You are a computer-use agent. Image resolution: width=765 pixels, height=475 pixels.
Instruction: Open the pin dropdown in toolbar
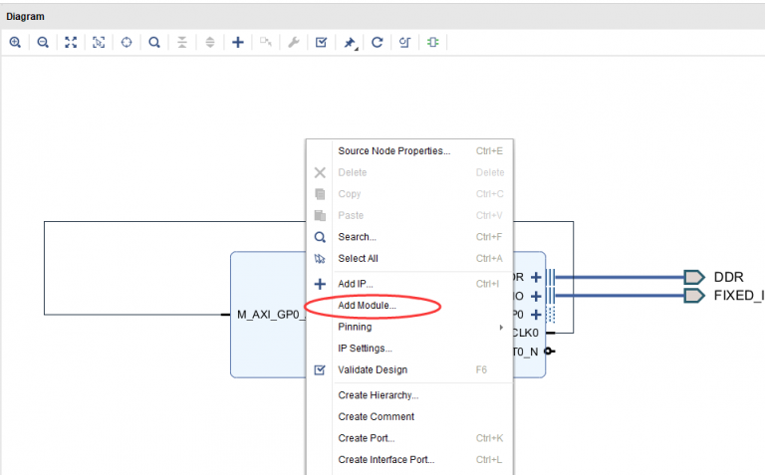[x=351, y=43]
